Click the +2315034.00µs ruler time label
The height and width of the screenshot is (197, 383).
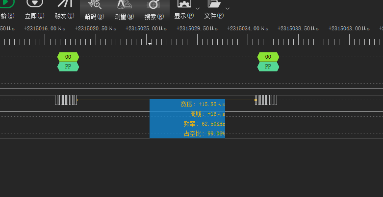coord(247,29)
